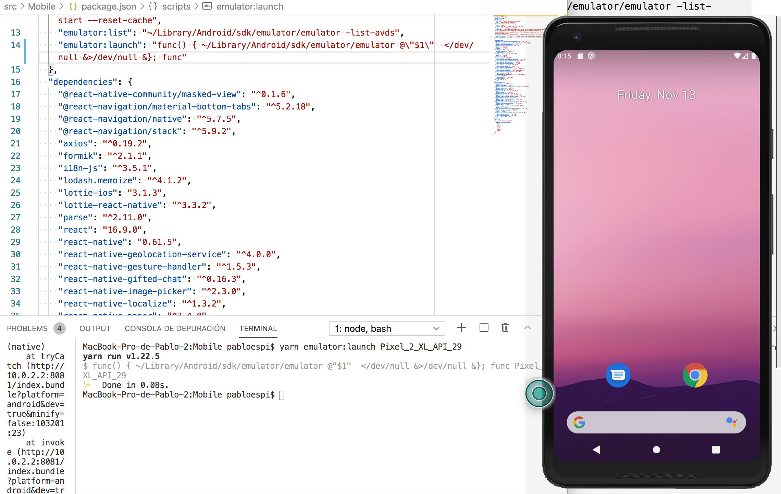Launch Chrome on the emulator
The width and height of the screenshot is (781, 494).
click(695, 375)
